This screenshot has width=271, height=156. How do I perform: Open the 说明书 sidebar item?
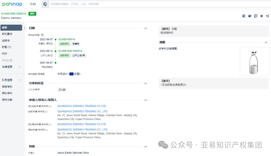coord(6,41)
